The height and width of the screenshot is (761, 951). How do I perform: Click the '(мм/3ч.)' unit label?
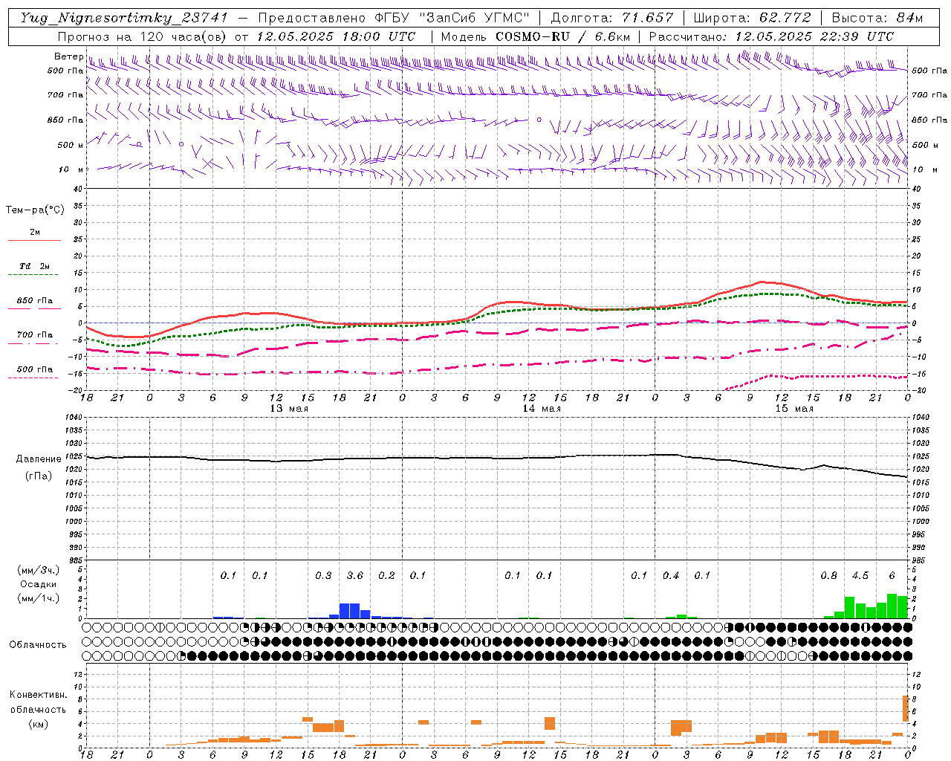click(37, 570)
